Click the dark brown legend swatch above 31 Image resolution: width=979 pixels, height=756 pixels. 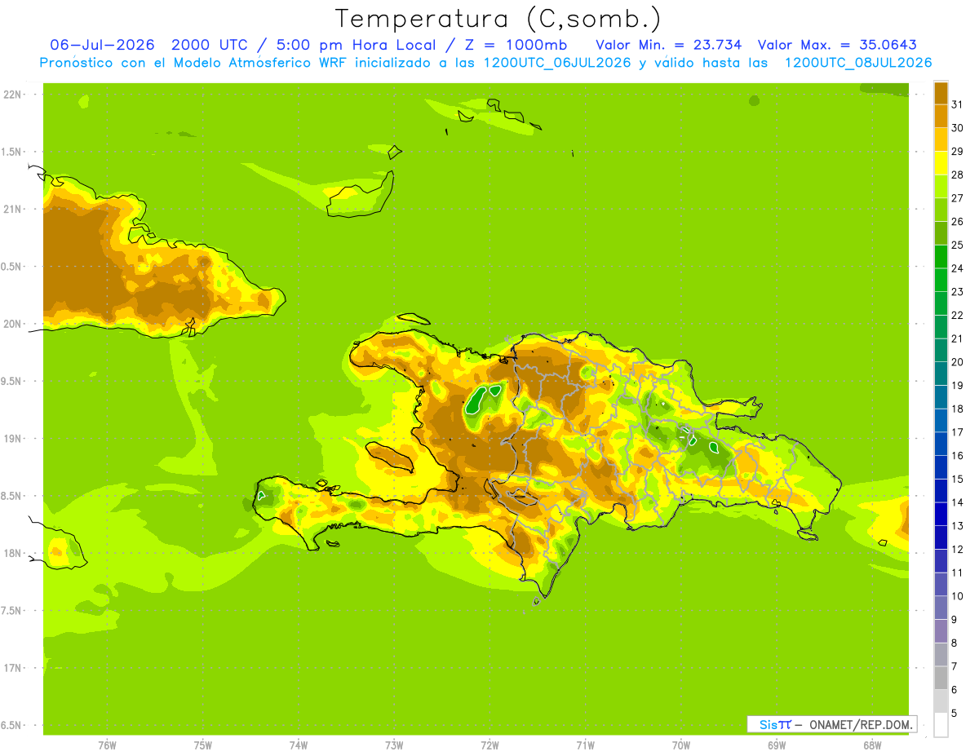(x=941, y=93)
